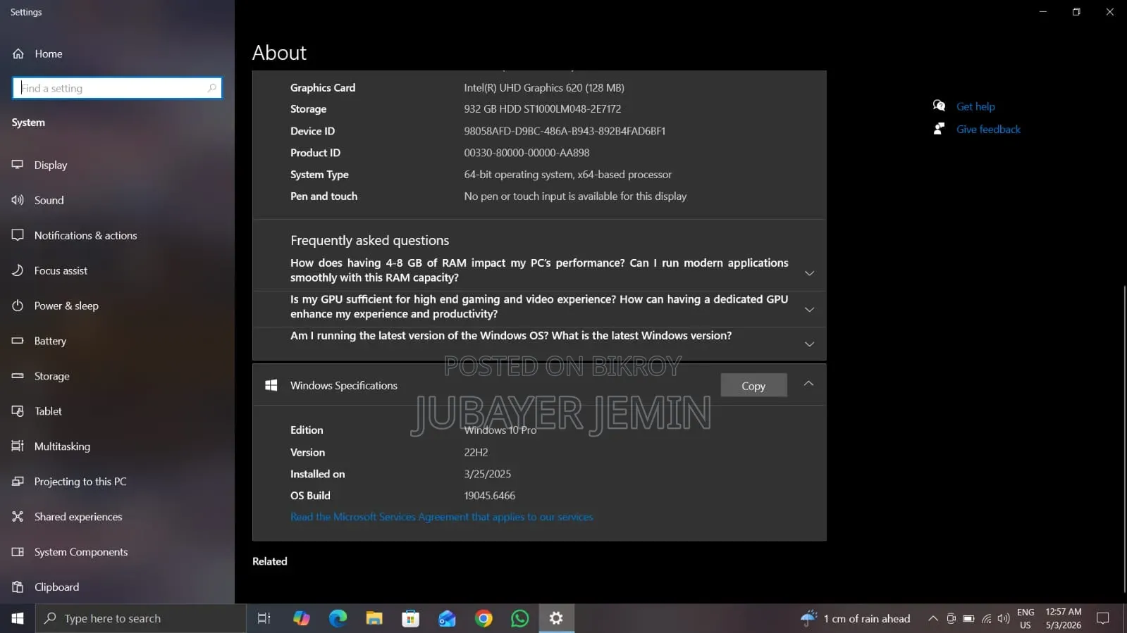The width and height of the screenshot is (1127, 633).
Task: Click the Give feedback link
Action: pyautogui.click(x=988, y=129)
